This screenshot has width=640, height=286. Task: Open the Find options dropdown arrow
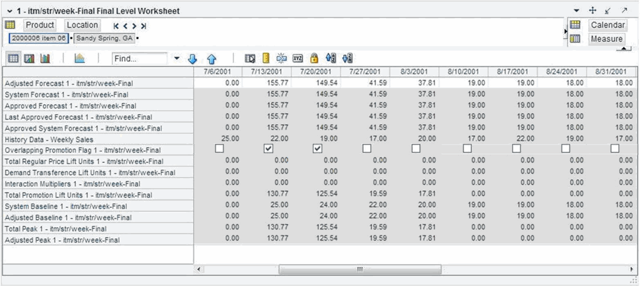click(177, 59)
